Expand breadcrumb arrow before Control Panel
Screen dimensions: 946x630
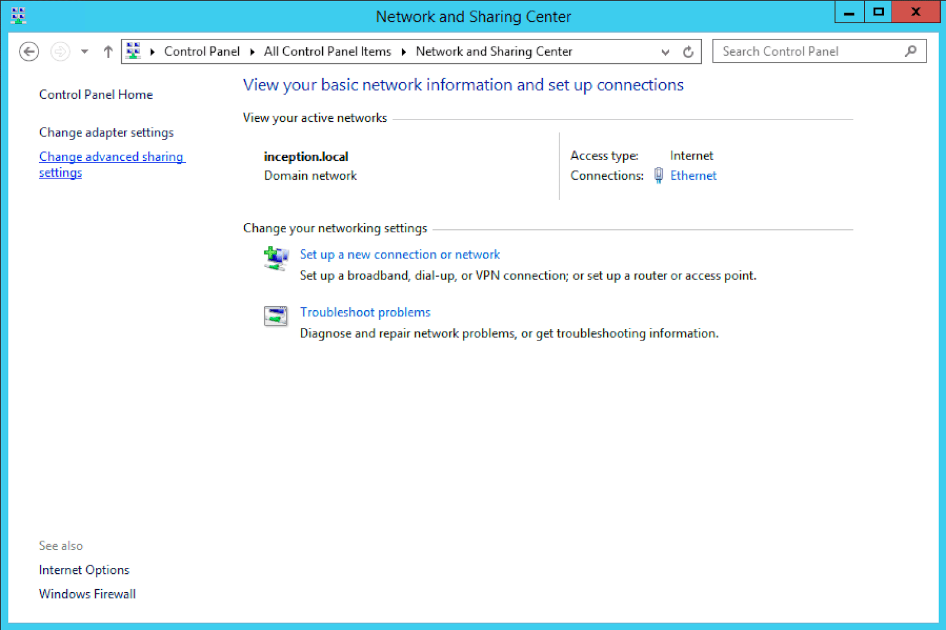tap(153, 51)
